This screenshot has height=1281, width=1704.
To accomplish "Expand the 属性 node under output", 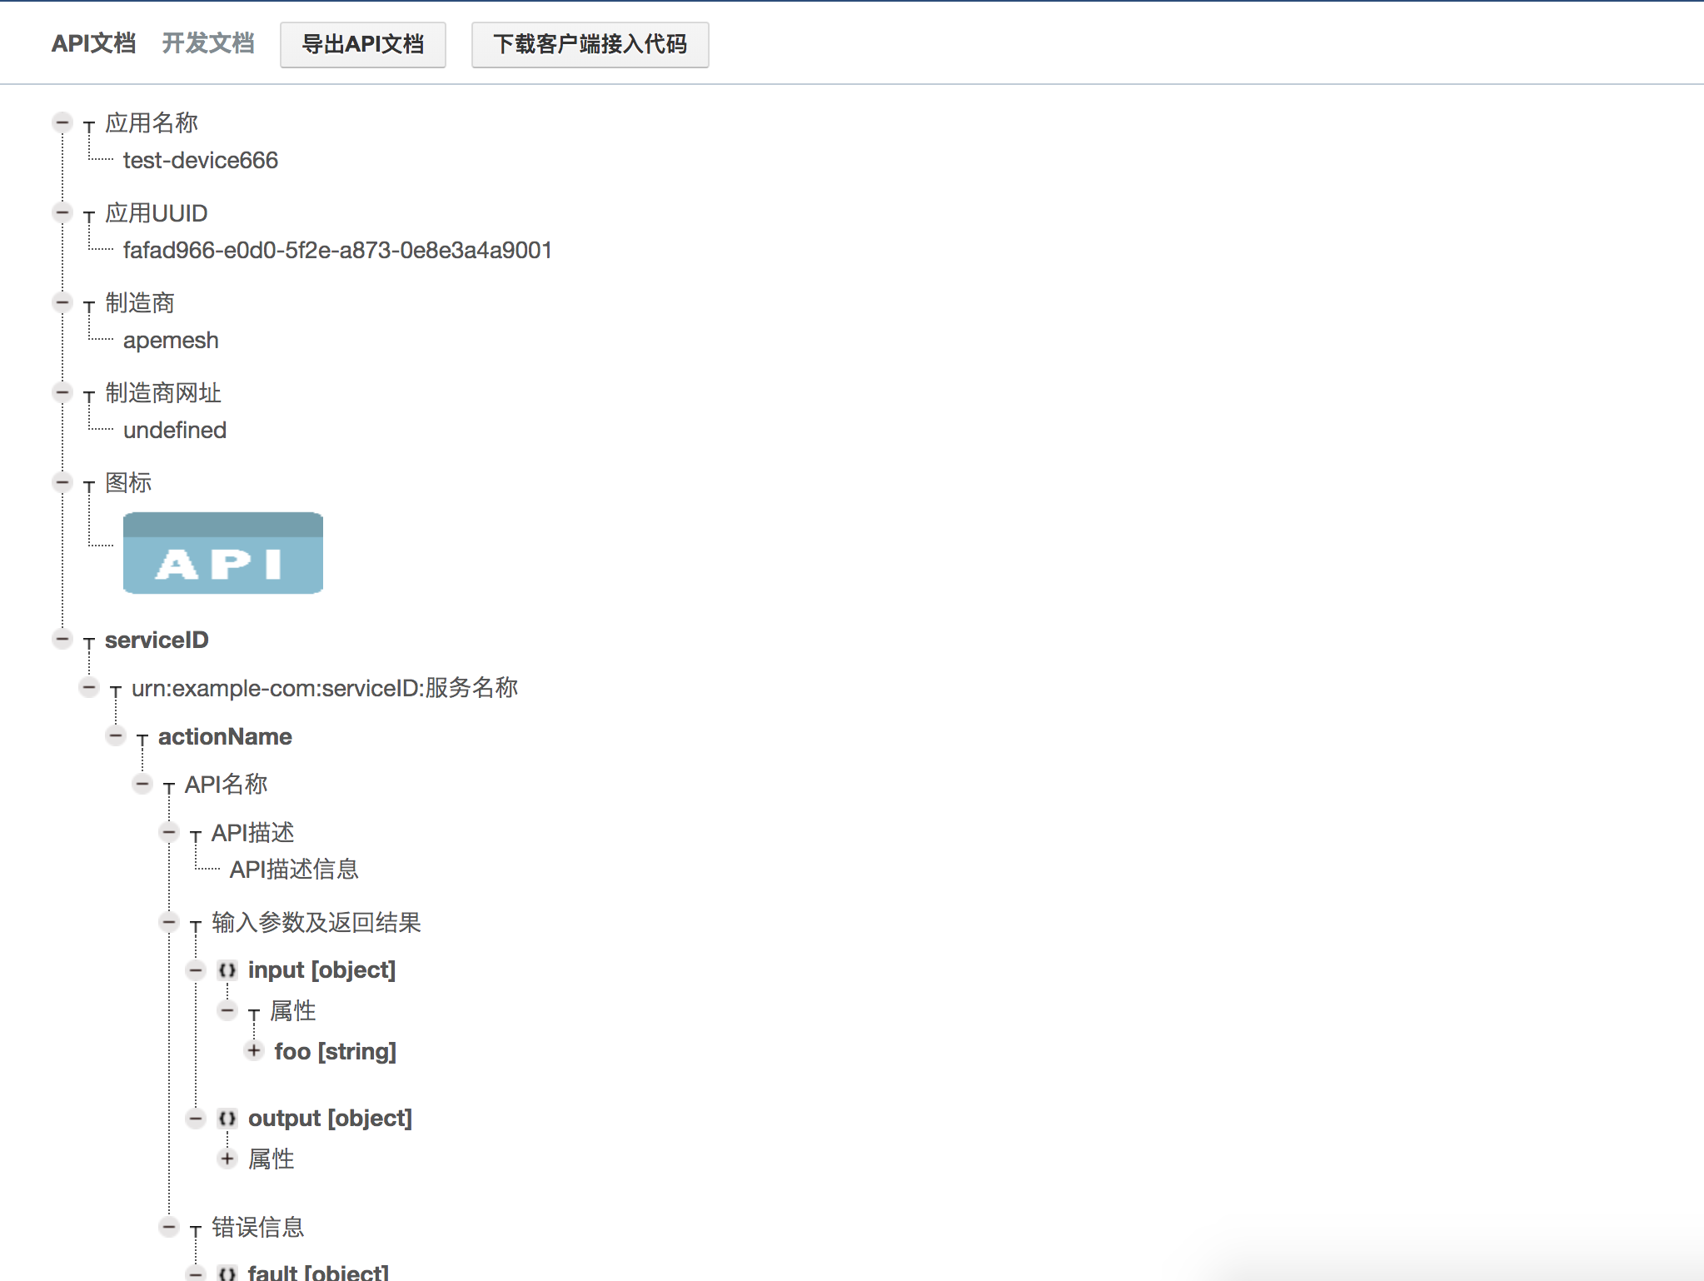I will (227, 1159).
